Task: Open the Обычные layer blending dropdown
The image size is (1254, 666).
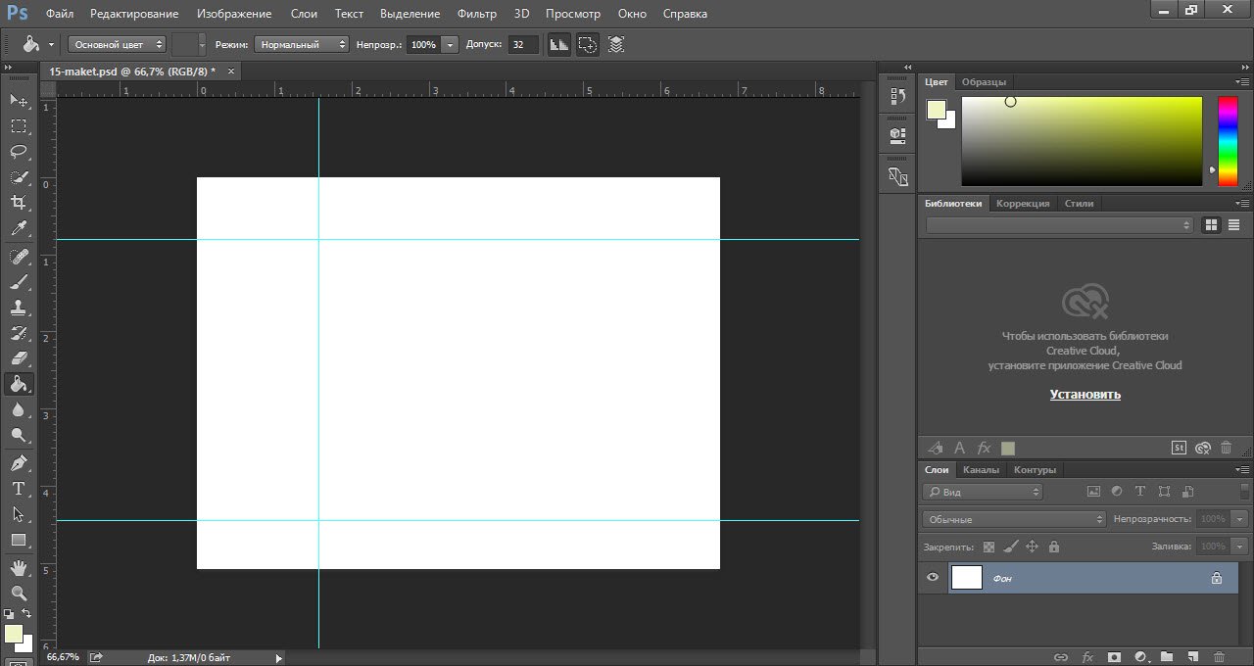Action: click(1014, 519)
